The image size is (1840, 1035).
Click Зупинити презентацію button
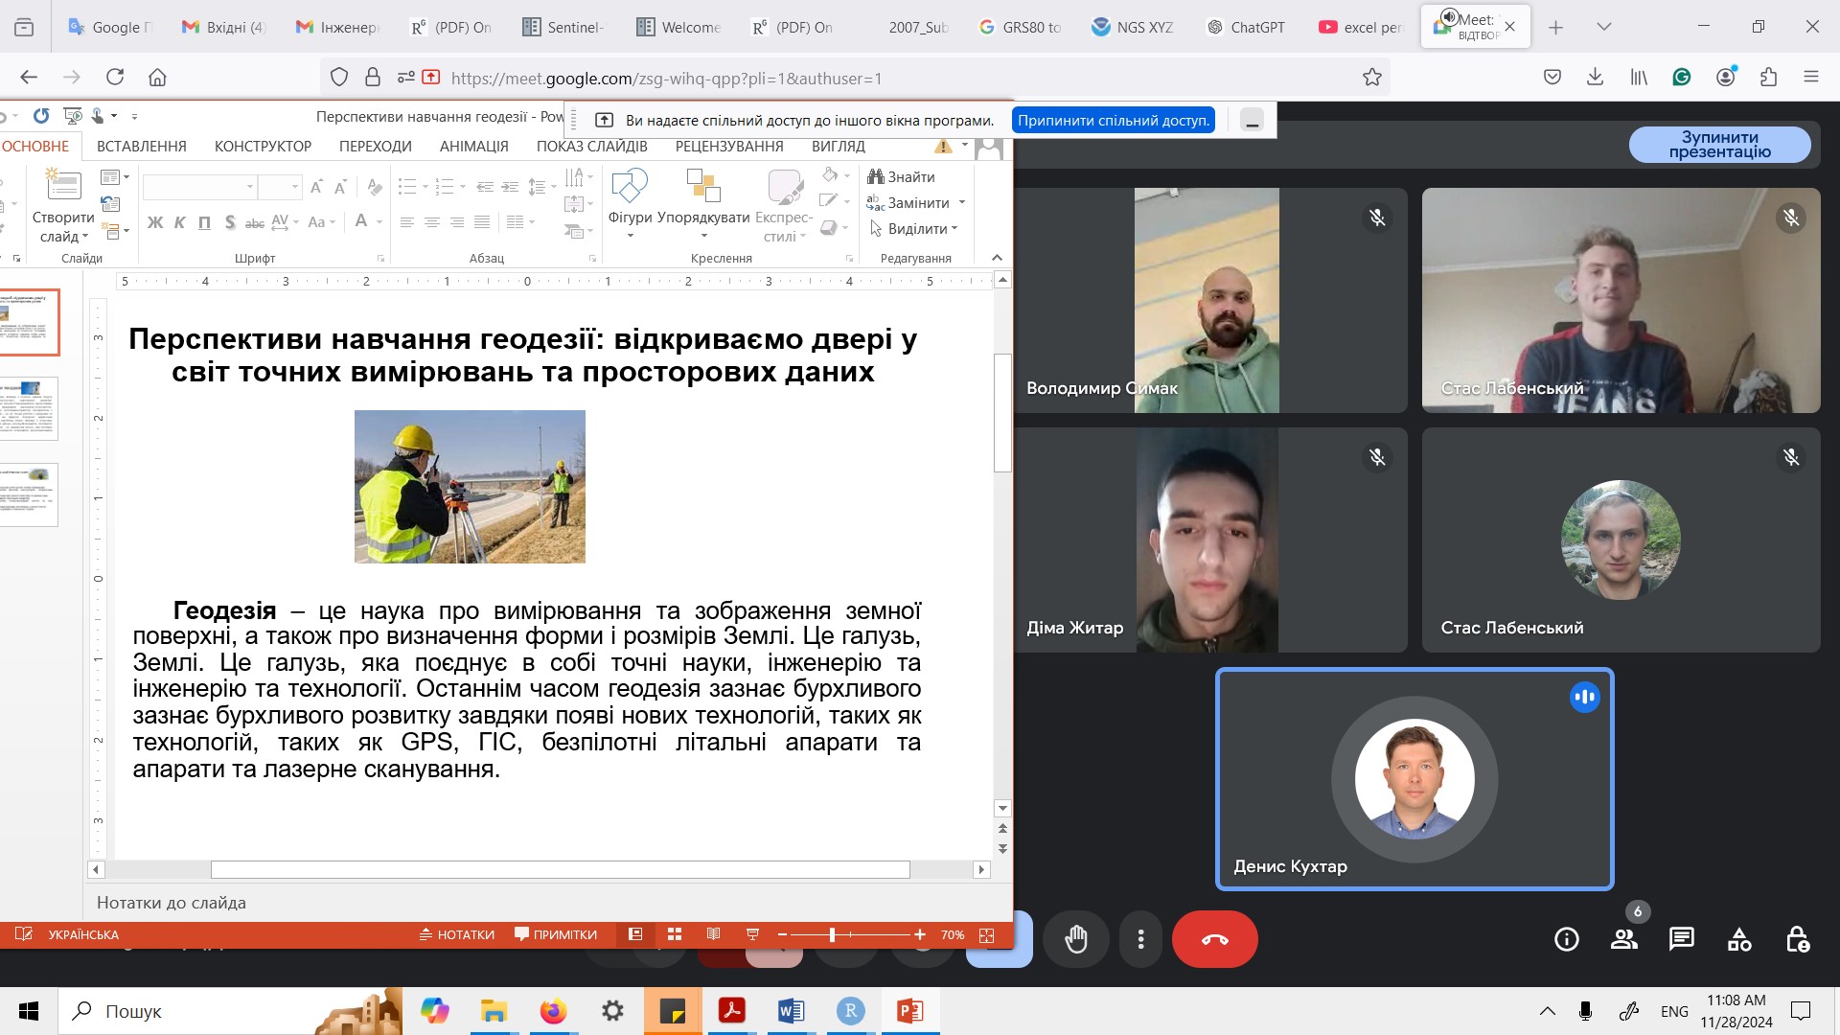click(1719, 145)
